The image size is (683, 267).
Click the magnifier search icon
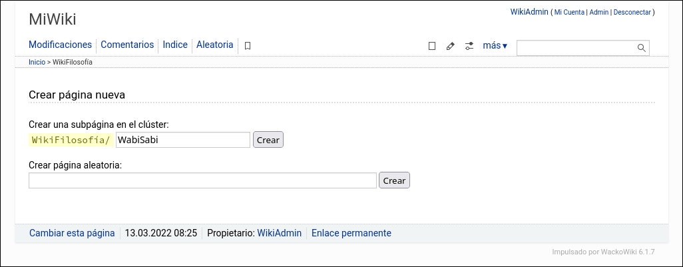point(642,47)
